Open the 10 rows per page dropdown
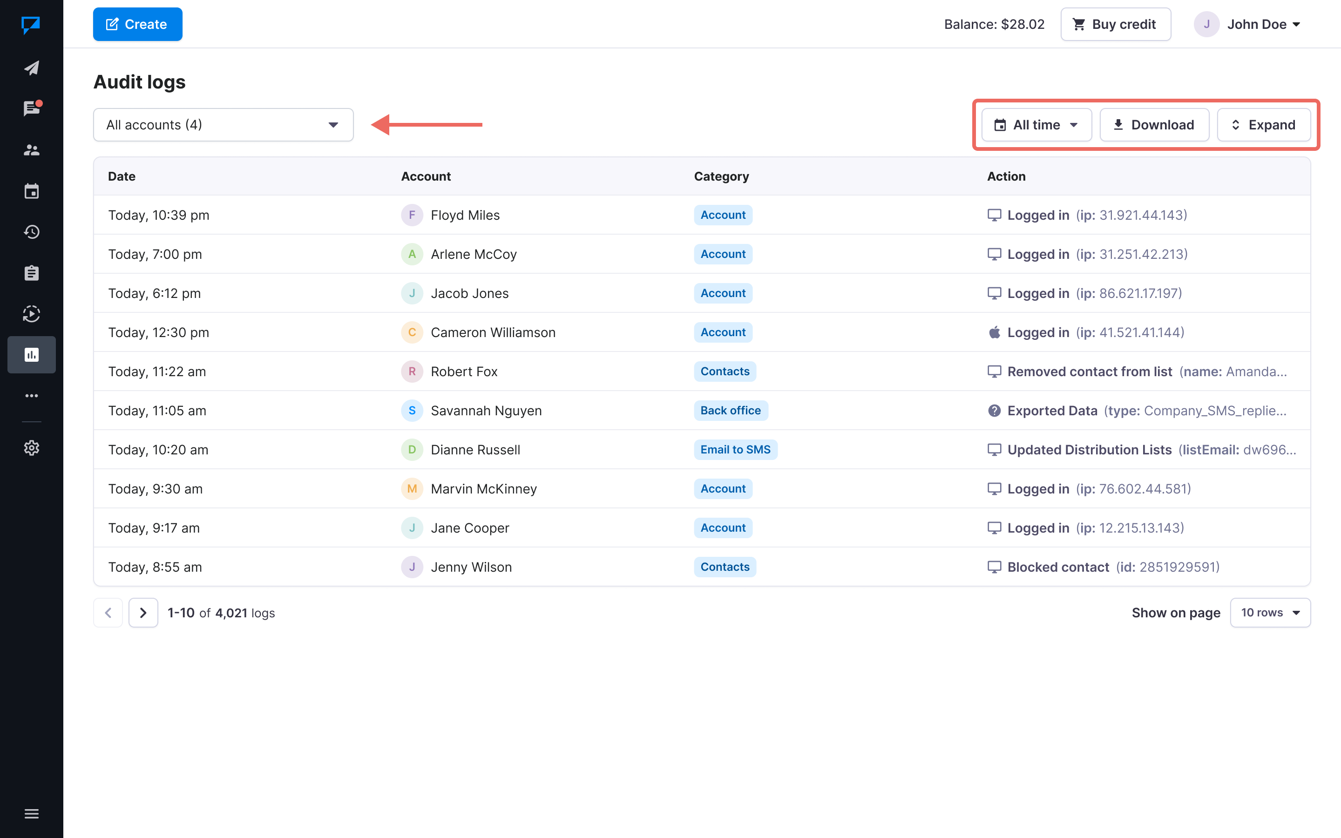Image resolution: width=1341 pixels, height=838 pixels. (1269, 612)
